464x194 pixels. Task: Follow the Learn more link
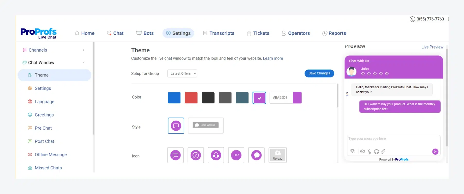(x=273, y=59)
